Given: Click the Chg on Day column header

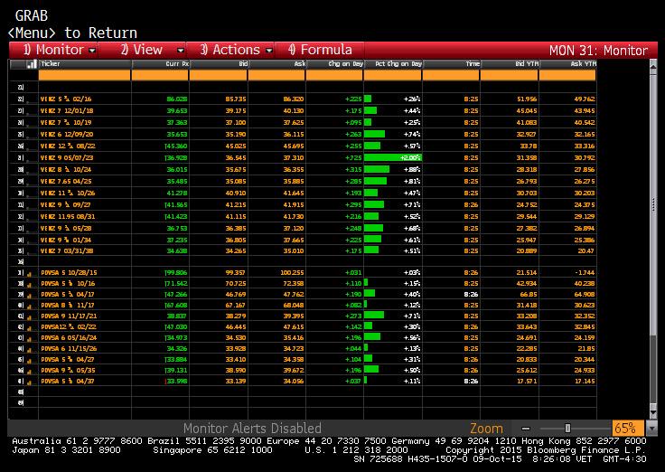Looking at the screenshot, I should [x=334, y=64].
